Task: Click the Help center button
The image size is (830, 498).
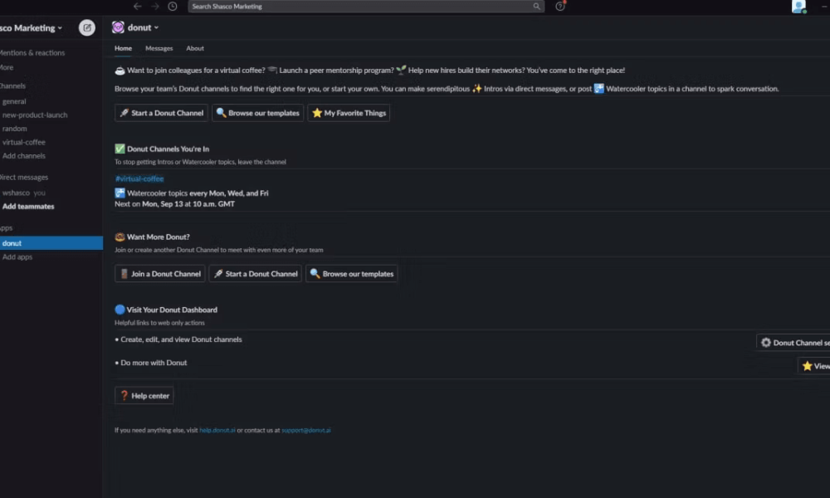Action: (x=144, y=395)
